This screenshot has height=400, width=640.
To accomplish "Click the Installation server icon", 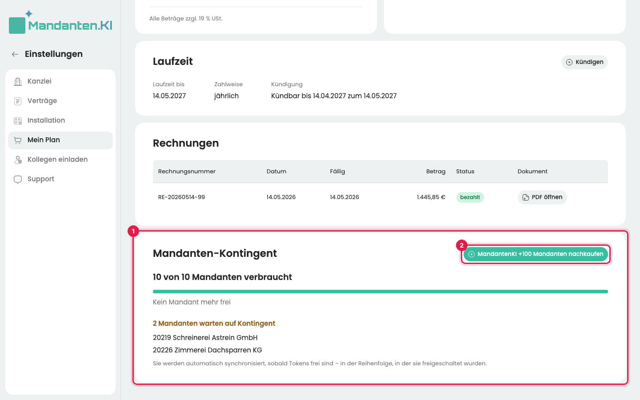I will tap(18, 120).
